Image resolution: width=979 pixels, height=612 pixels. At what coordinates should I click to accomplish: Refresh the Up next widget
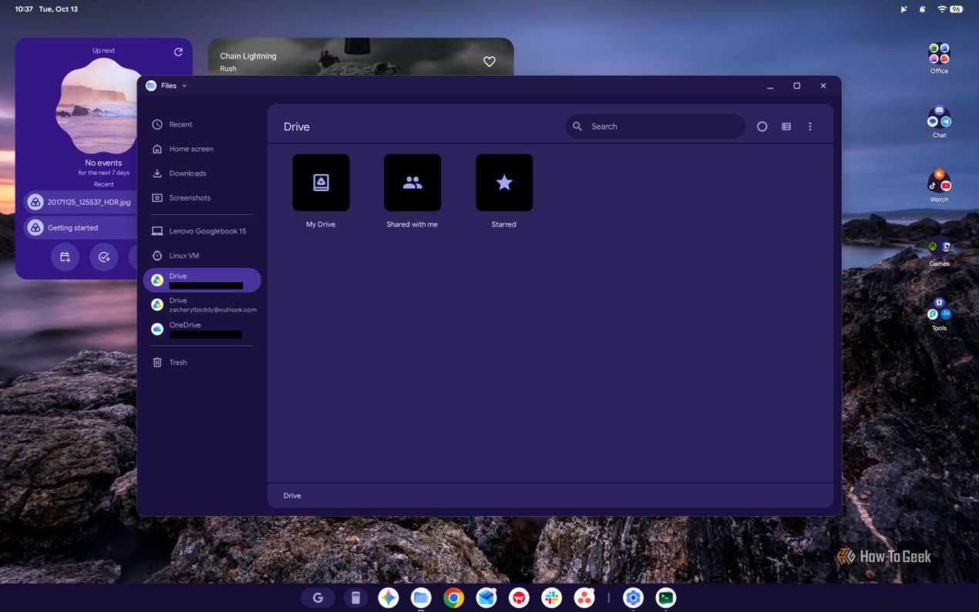[178, 52]
